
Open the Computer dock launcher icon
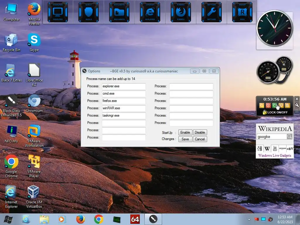coord(58,12)
